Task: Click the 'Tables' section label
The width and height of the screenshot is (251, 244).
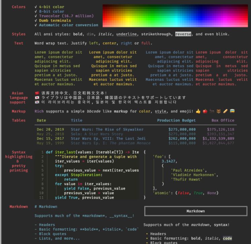Action: (19, 120)
